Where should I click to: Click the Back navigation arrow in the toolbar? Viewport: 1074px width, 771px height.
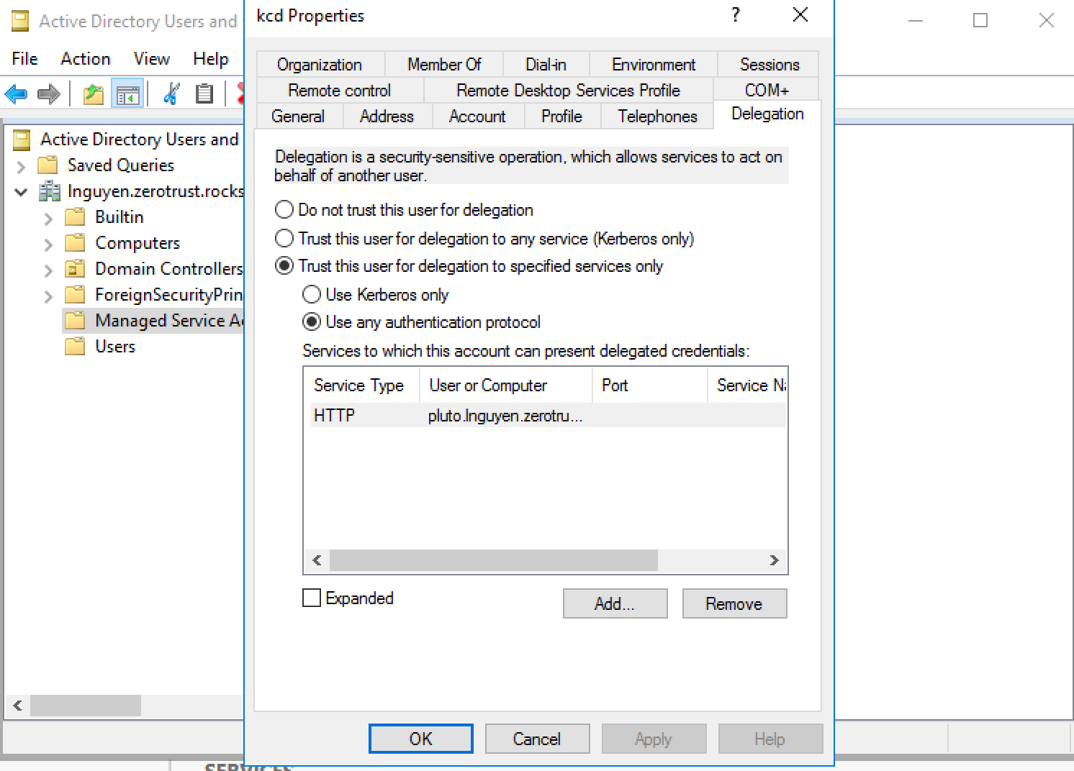pos(16,93)
